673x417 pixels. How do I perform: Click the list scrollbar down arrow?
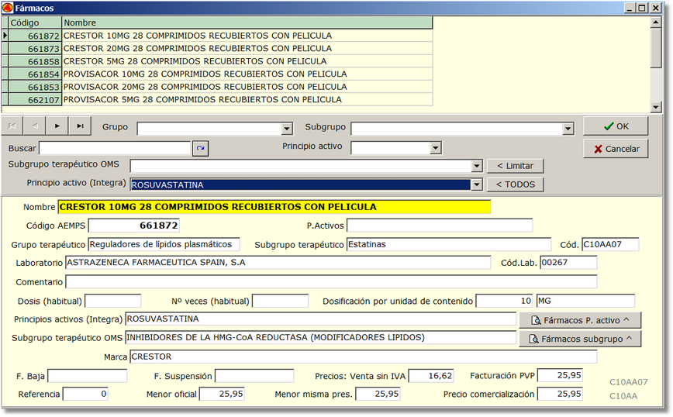[x=656, y=107]
